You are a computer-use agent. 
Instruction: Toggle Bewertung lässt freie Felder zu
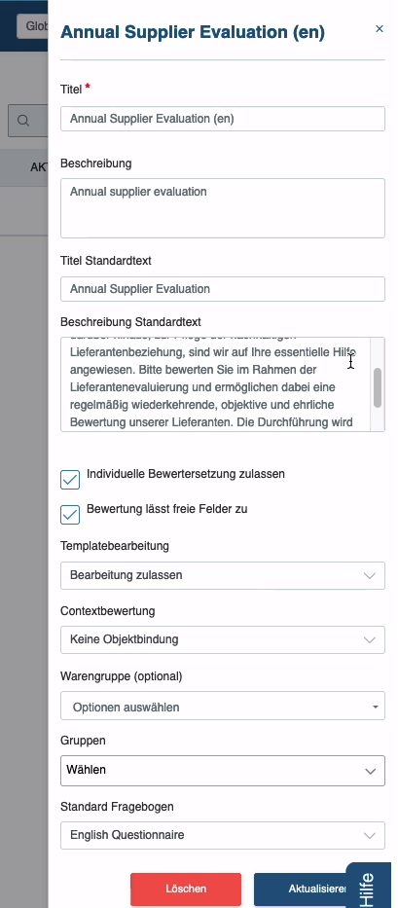tap(70, 514)
